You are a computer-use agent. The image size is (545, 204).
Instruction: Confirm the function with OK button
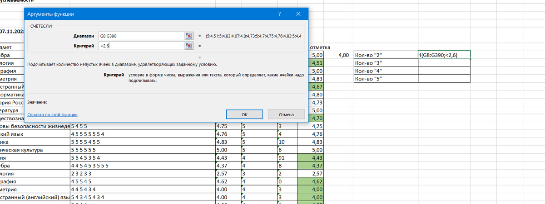click(x=244, y=114)
